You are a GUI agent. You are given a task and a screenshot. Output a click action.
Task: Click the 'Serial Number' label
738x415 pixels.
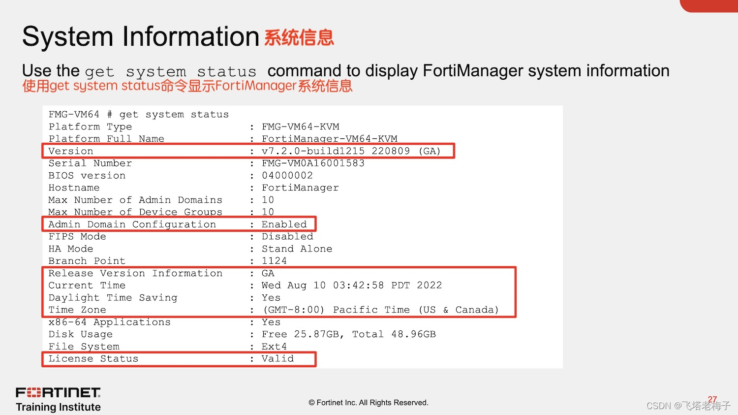[x=90, y=163]
